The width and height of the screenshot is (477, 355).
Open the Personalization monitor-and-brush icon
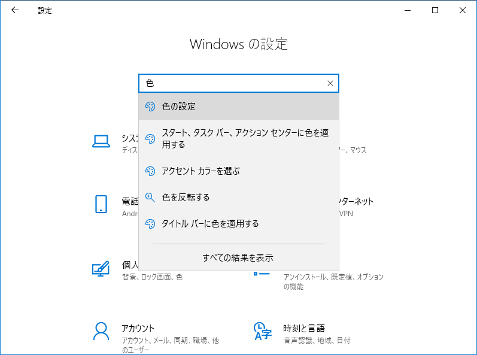pyautogui.click(x=101, y=269)
